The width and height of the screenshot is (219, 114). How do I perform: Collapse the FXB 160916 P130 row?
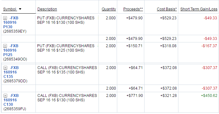(5, 18)
